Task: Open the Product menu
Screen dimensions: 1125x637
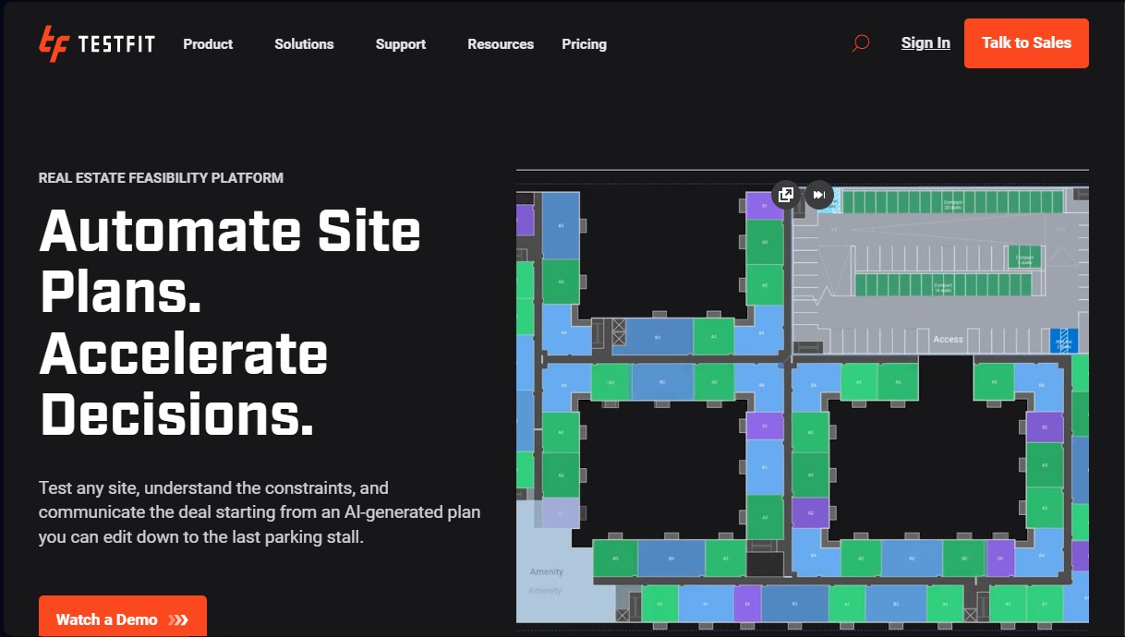Action: click(x=208, y=43)
